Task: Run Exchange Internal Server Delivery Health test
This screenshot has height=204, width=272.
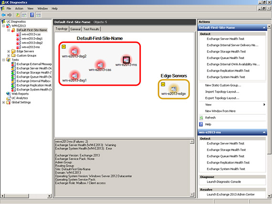Action: (x=232, y=45)
